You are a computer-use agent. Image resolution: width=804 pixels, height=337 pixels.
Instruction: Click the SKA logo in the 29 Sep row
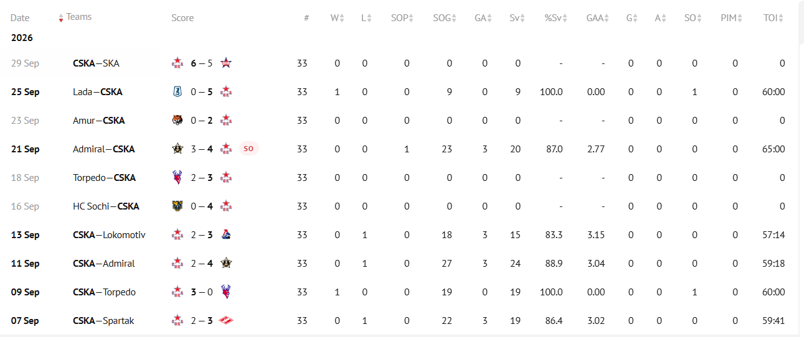click(x=227, y=63)
